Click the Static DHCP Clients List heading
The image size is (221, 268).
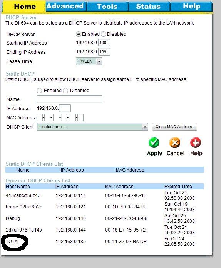tap(34, 164)
